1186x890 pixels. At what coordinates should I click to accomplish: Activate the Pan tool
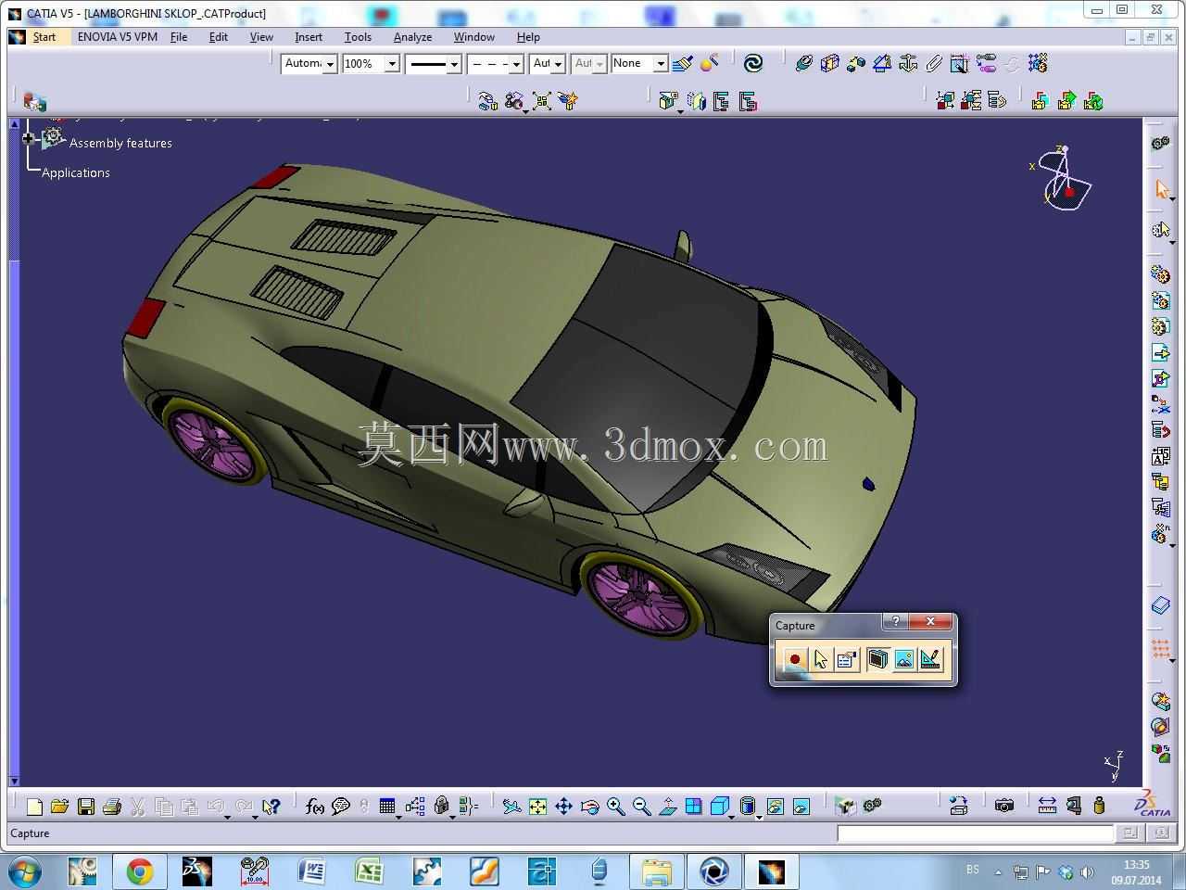coord(563,807)
